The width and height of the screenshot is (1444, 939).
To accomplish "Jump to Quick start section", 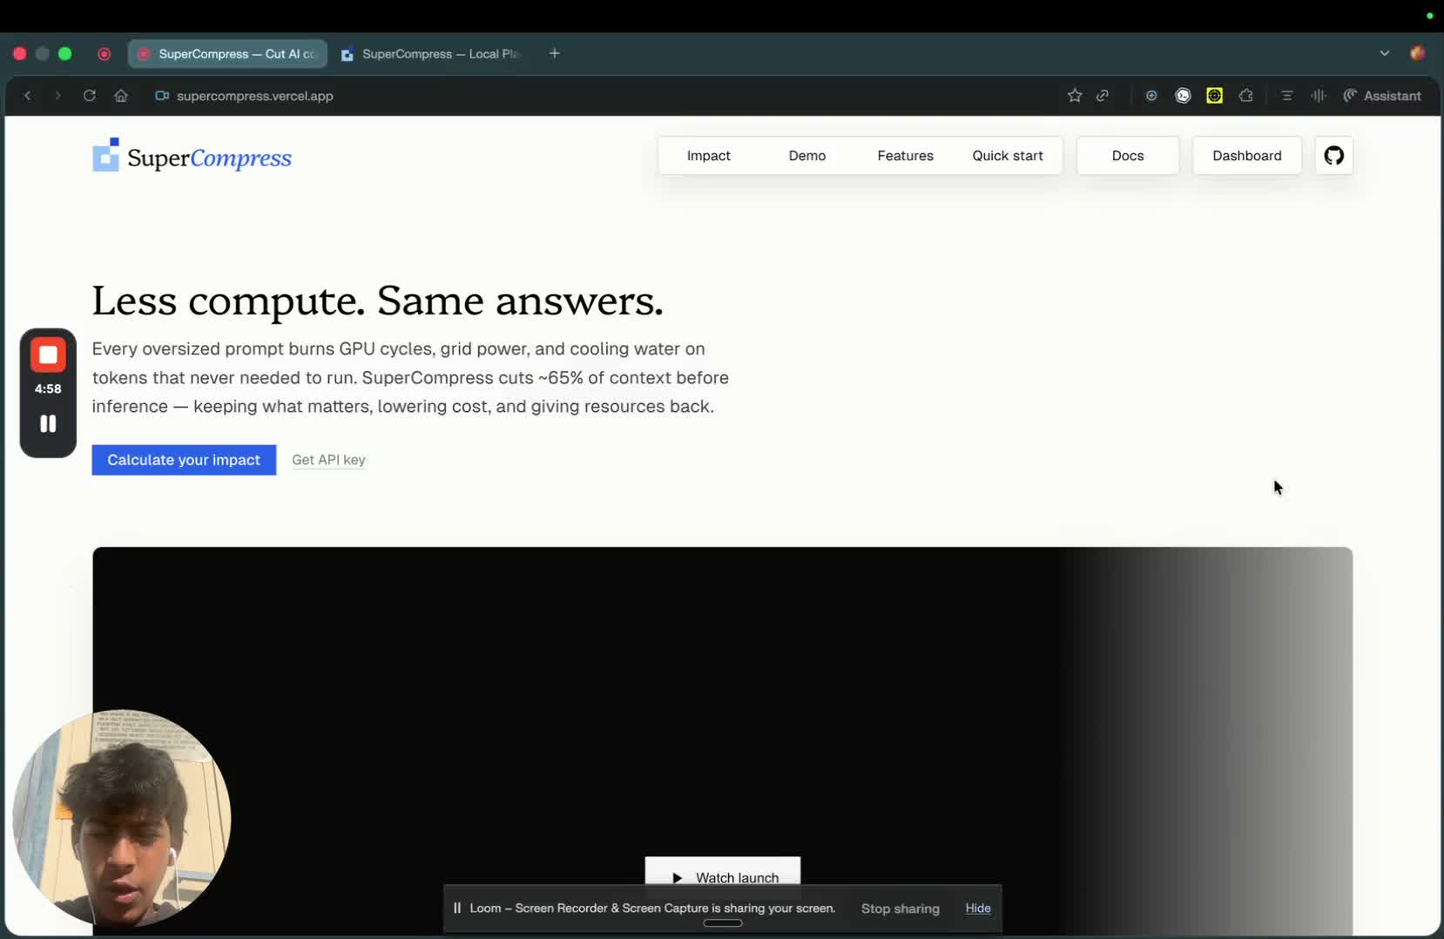I will pos(1007,156).
